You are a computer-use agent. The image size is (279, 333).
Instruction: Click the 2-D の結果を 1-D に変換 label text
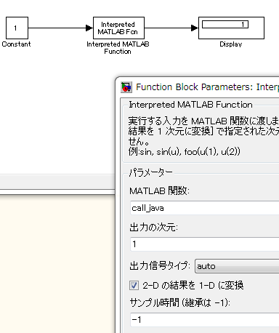pos(193,286)
